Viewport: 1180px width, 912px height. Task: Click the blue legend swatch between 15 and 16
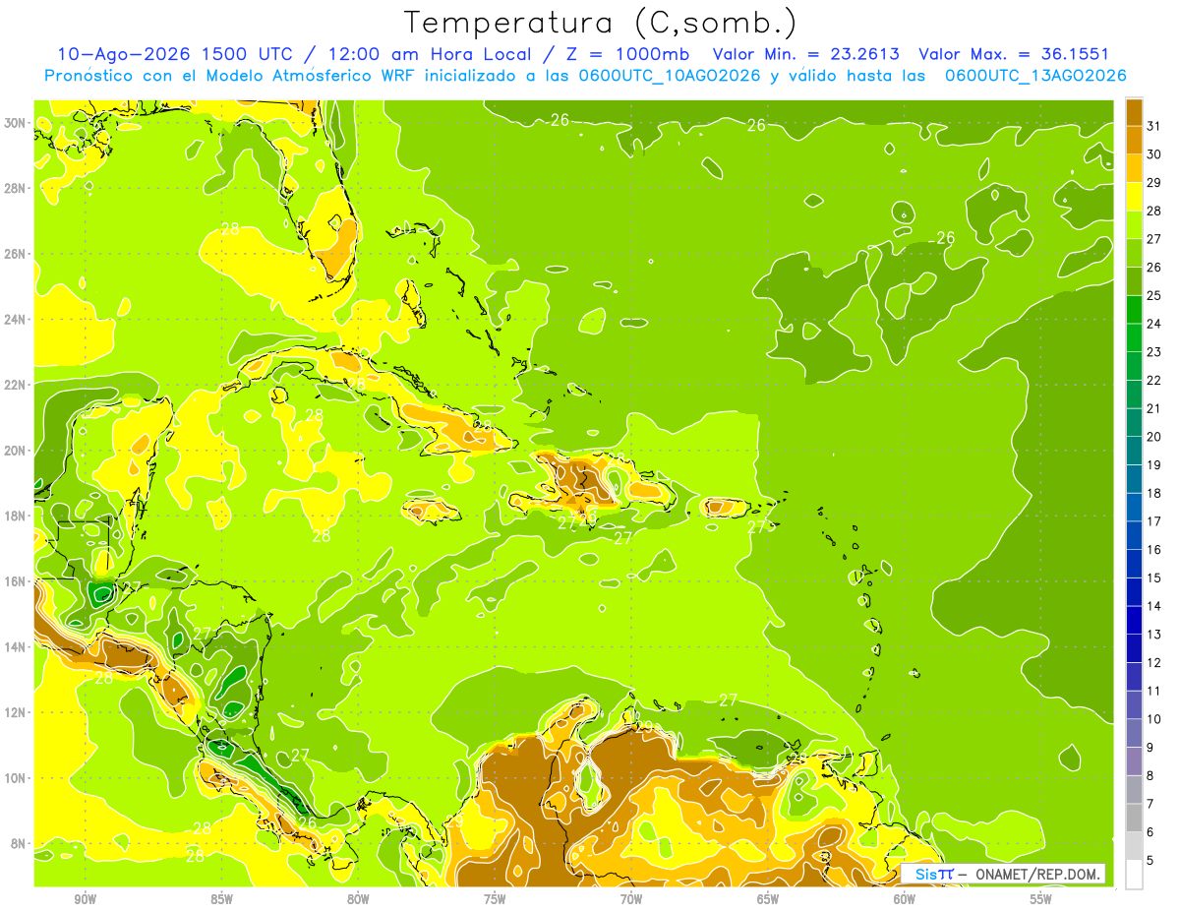click(1134, 563)
